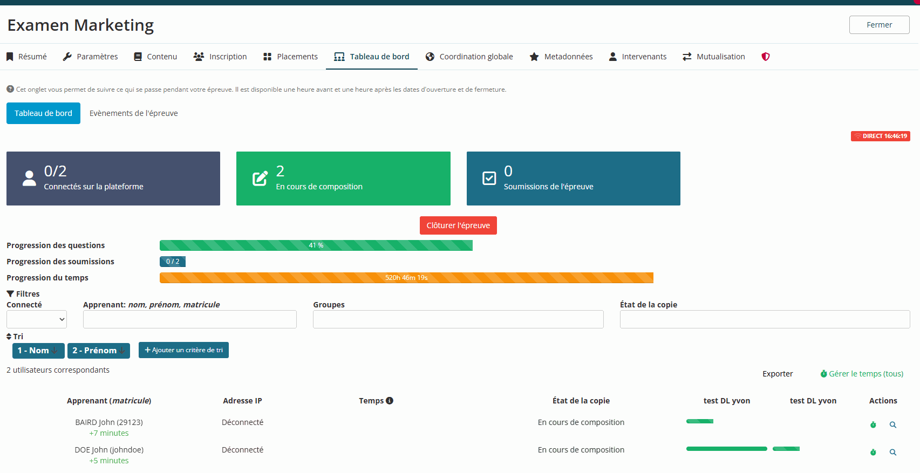Click the Temps info icon
Screen dimensions: 920x473
coord(390,401)
